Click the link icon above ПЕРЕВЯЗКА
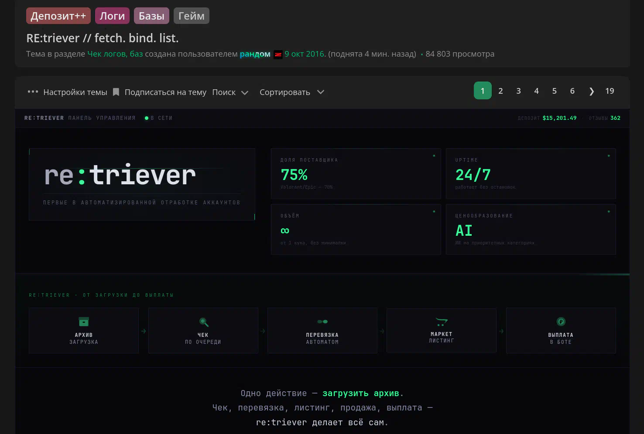 [x=322, y=322]
